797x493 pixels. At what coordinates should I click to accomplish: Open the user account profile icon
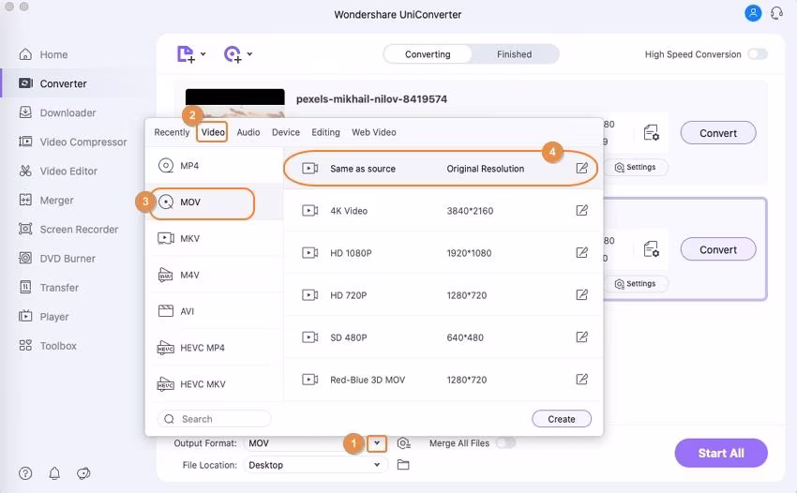coord(753,13)
